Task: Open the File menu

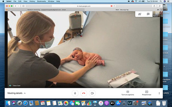Action: (x=15, y=1)
